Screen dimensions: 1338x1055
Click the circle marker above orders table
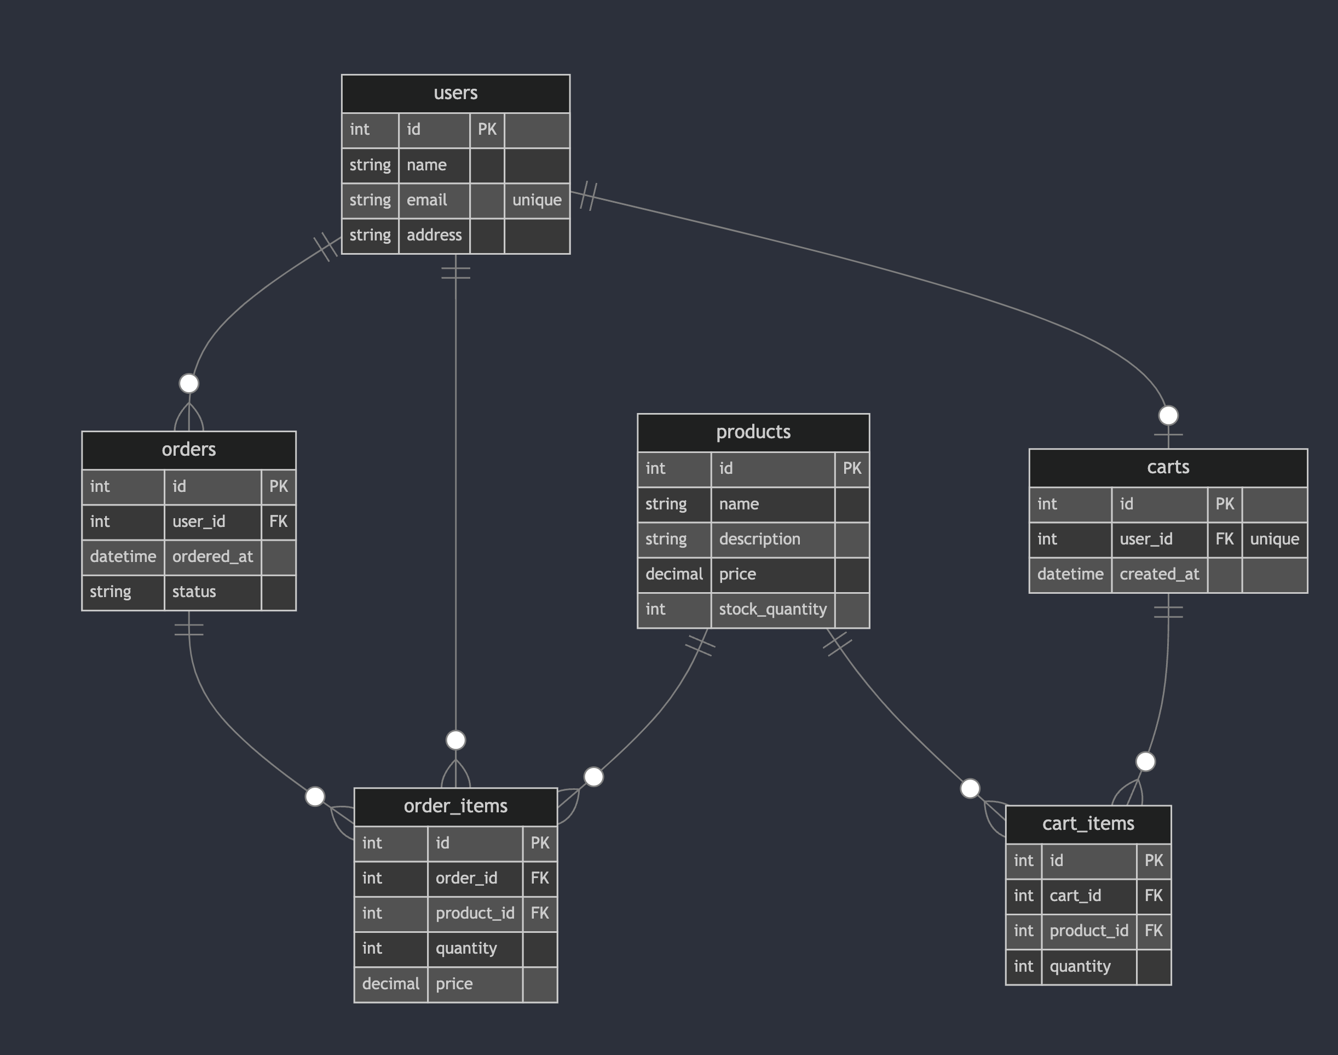[189, 383]
